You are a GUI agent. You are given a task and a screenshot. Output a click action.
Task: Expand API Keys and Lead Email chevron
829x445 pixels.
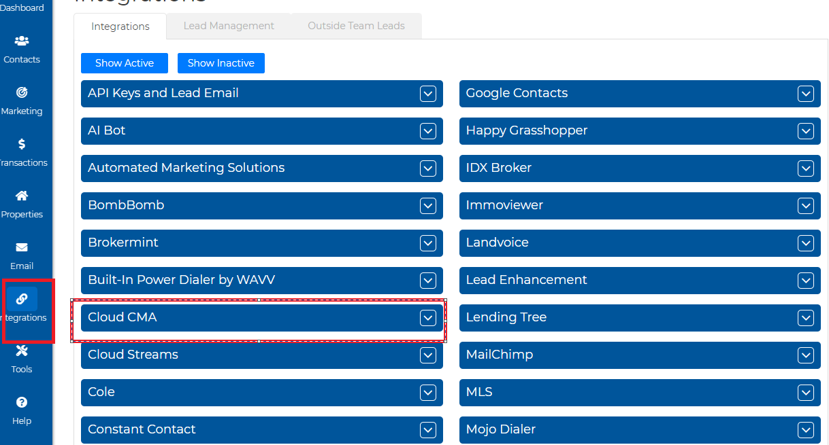428,94
